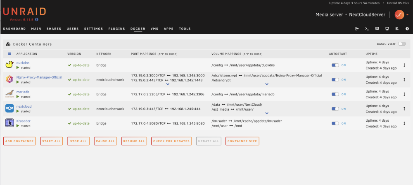Open the Nginx-Proxy-Manager-Official name link
This screenshot has width=413, height=185.
39,77
